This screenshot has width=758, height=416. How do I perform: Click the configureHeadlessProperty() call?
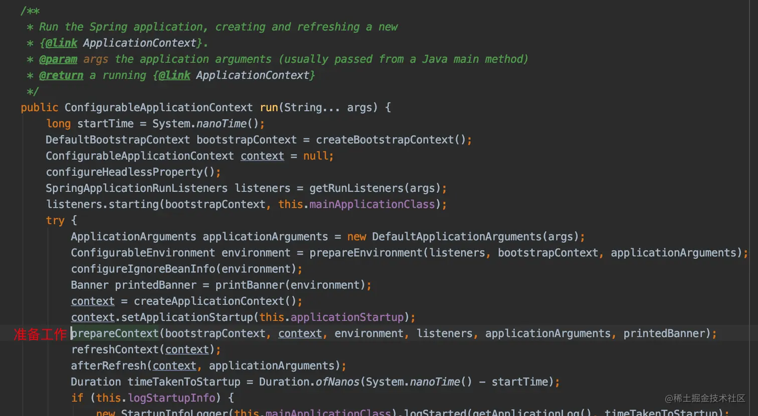point(130,172)
